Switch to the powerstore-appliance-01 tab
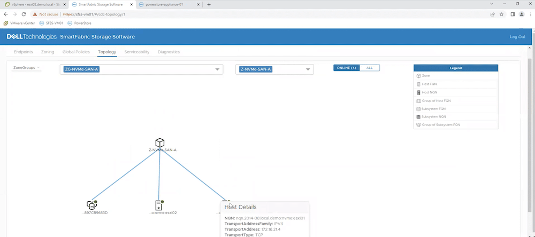 (x=169, y=4)
